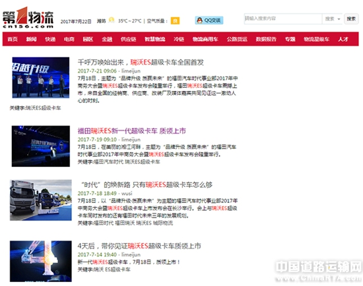Click the date 2017年7月22日 in header

pos(76,22)
